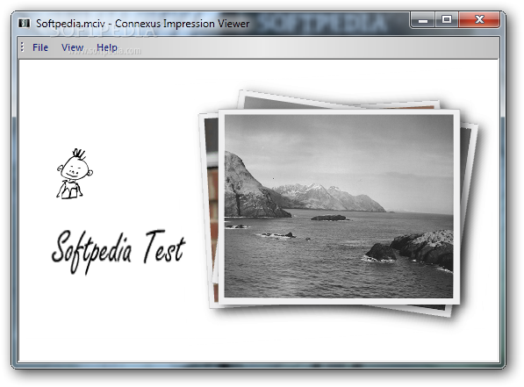The image size is (524, 387).
Task: Select the front seascape photo
Action: 339,206
